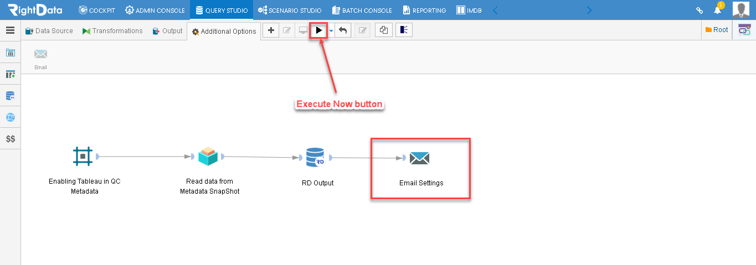
Task: Click the add-table icon in left sidebar
Action: pos(10,74)
